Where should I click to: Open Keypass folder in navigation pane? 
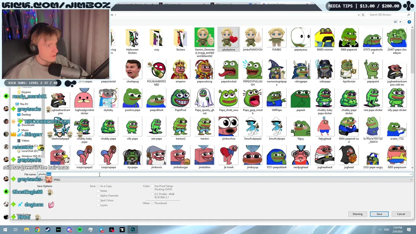(x=26, y=92)
